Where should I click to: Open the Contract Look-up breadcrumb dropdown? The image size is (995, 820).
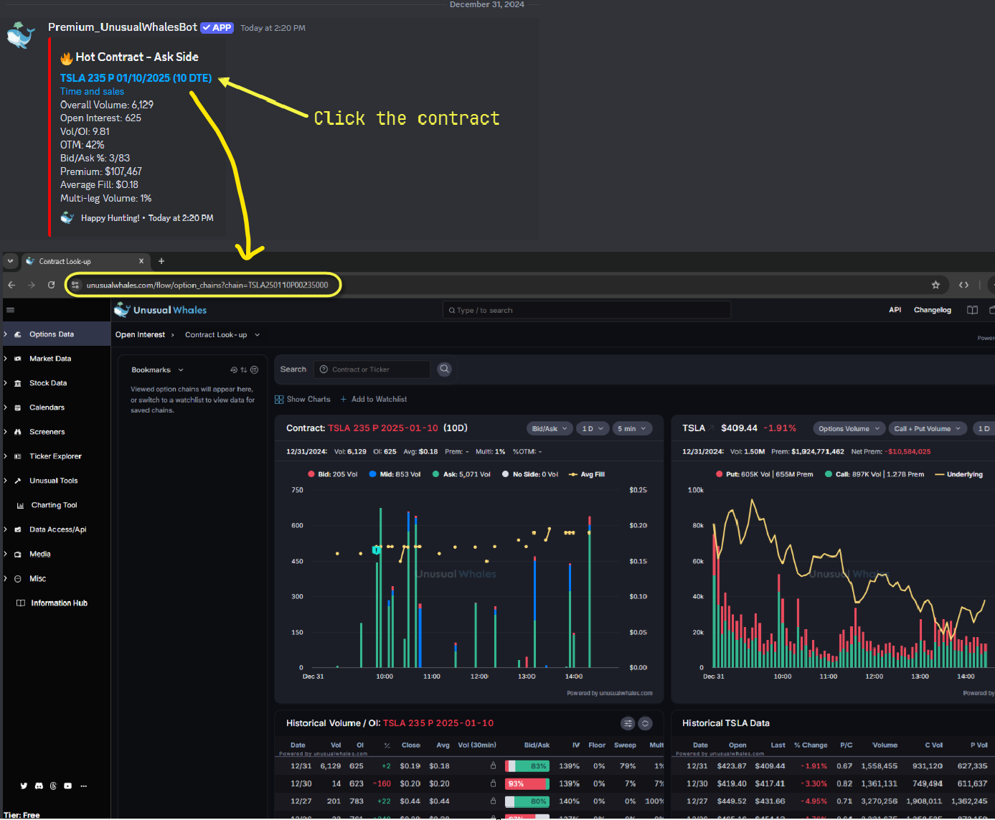tap(222, 335)
